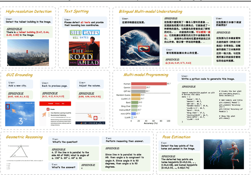Screen dimensions: 251x175
Task: Open the Wiki tab in the red header
Action: [x=63, y=104]
